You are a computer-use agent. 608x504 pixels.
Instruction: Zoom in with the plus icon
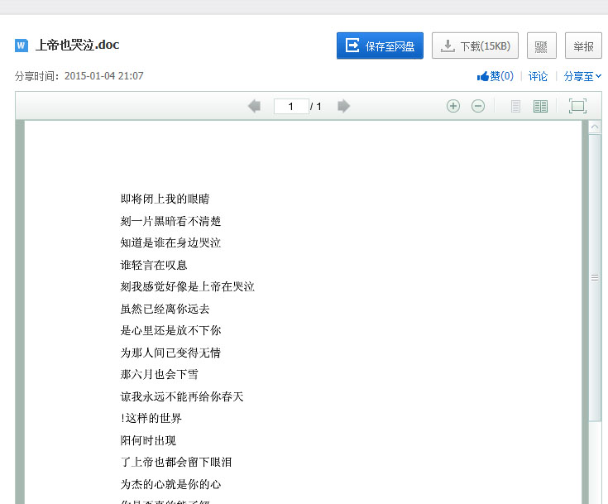pyautogui.click(x=453, y=106)
